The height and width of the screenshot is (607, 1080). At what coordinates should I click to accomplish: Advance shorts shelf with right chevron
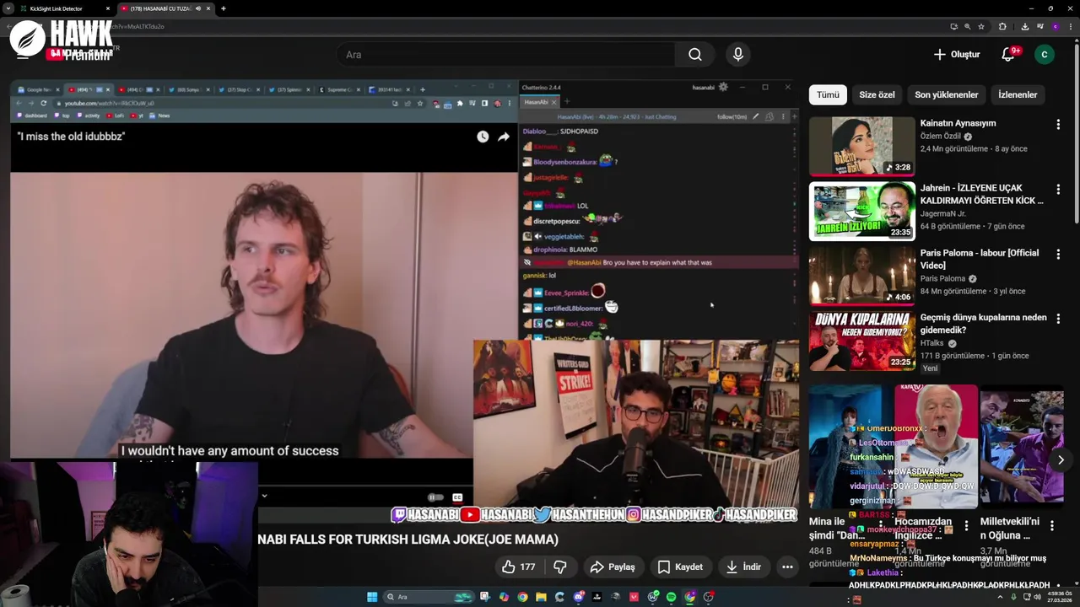[1061, 459]
